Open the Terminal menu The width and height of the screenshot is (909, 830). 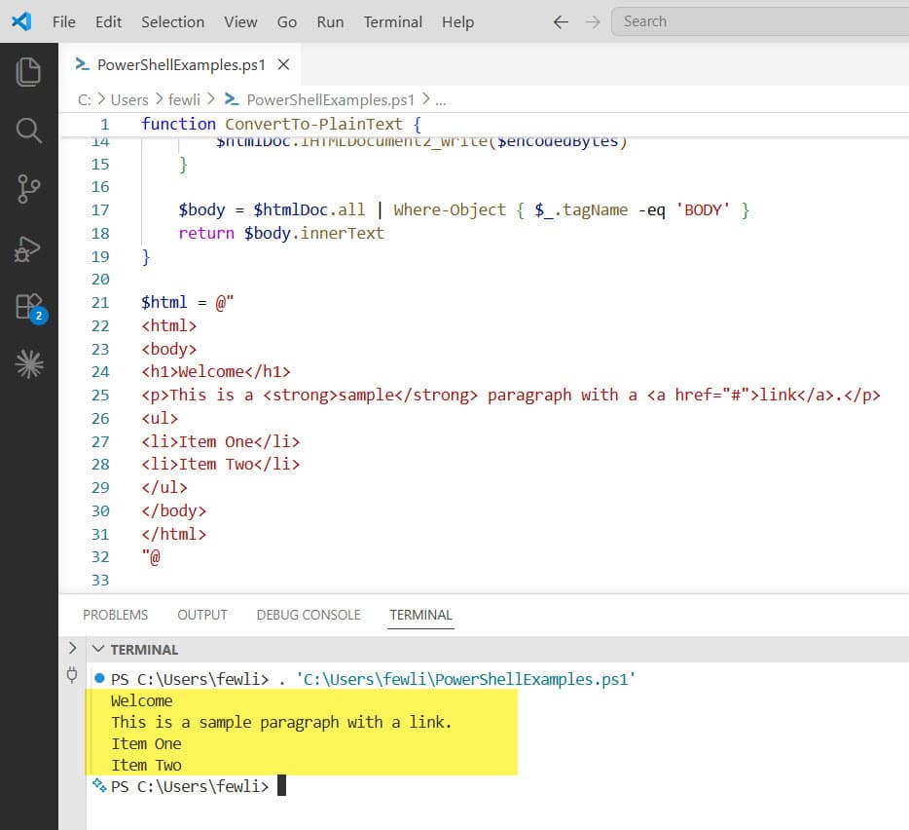(x=393, y=22)
